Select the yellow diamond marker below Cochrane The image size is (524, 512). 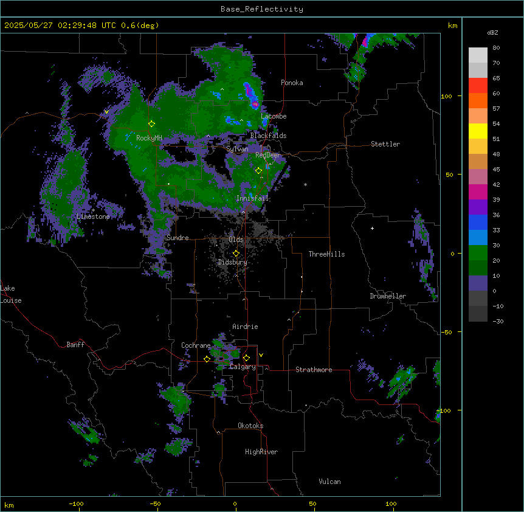207,359
